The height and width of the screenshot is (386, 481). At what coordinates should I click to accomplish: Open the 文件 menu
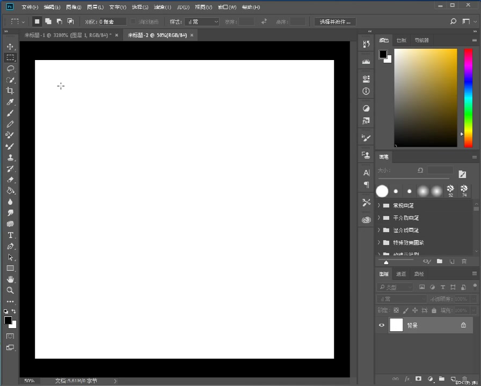tap(30, 7)
